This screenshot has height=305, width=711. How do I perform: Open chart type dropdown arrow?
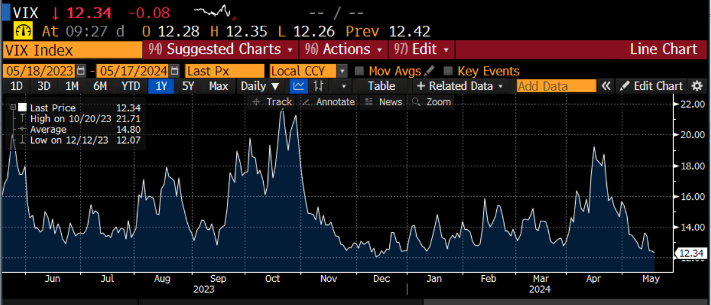pyautogui.click(x=344, y=86)
